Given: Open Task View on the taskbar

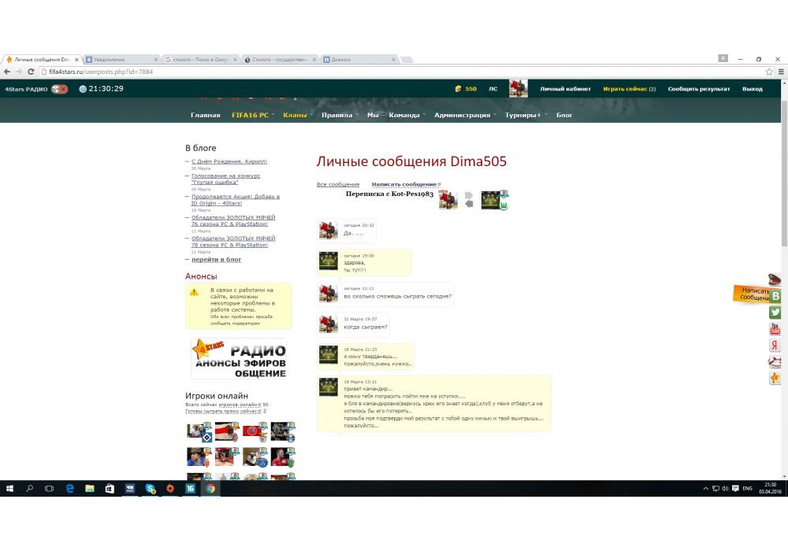Looking at the screenshot, I should click(49, 488).
